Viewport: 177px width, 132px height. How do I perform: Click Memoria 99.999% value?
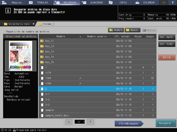tap(171, 15)
